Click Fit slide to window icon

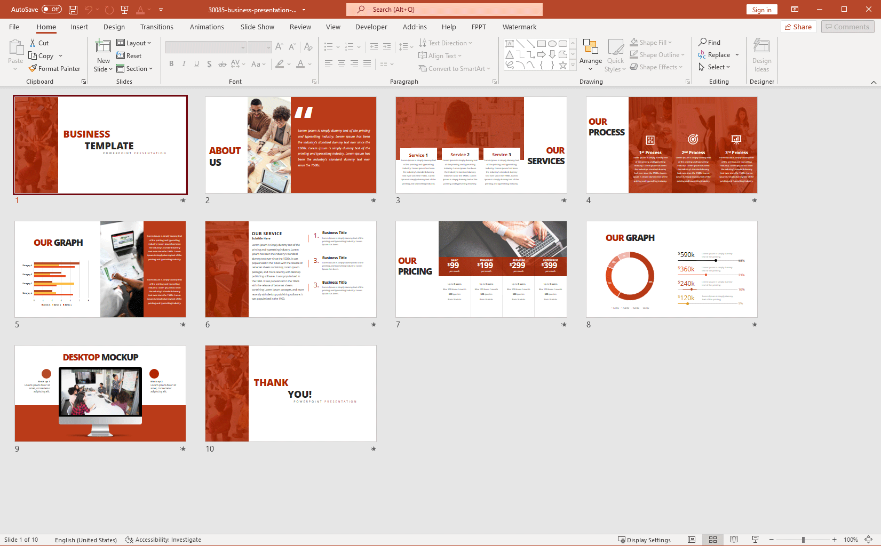868,540
